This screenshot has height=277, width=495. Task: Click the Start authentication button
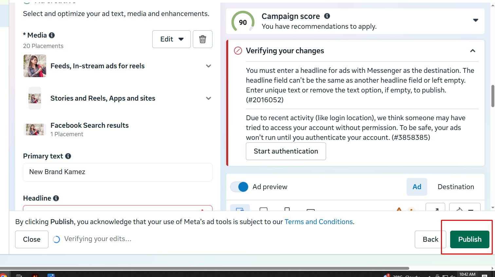[285, 151]
